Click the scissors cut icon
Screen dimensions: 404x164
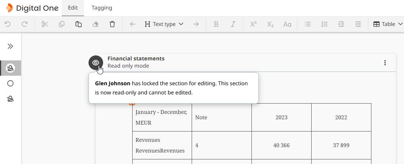coord(45,24)
